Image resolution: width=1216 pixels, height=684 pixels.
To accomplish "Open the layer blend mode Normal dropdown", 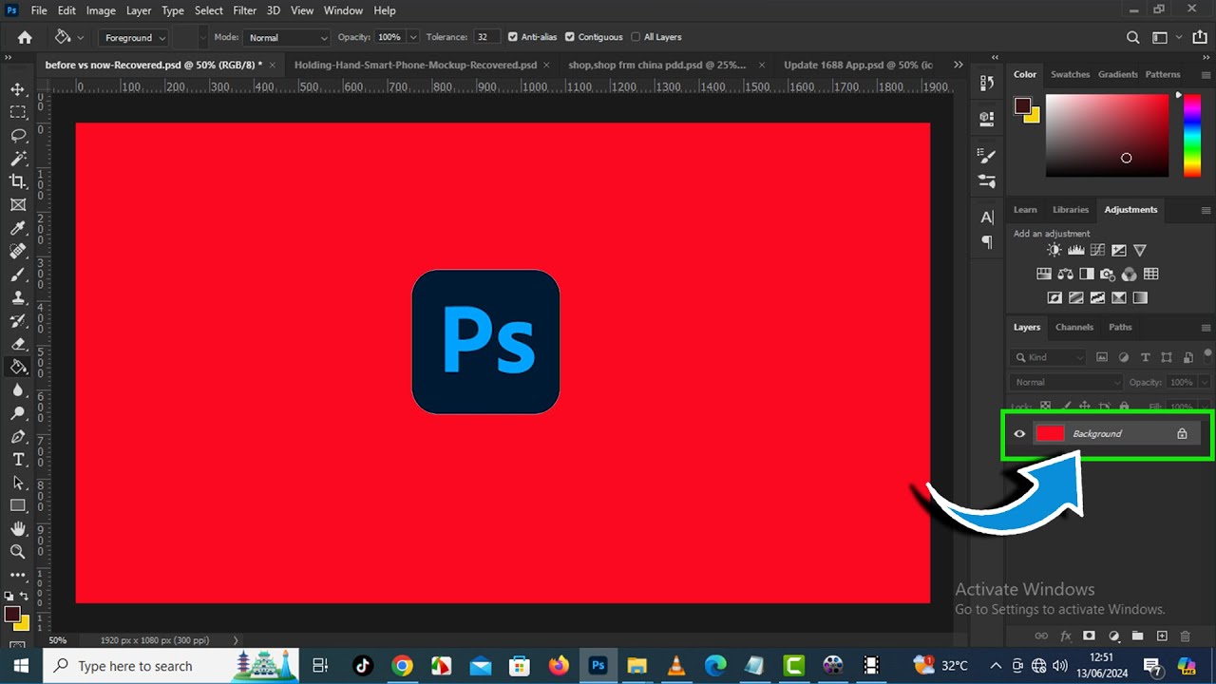I will pyautogui.click(x=1067, y=382).
